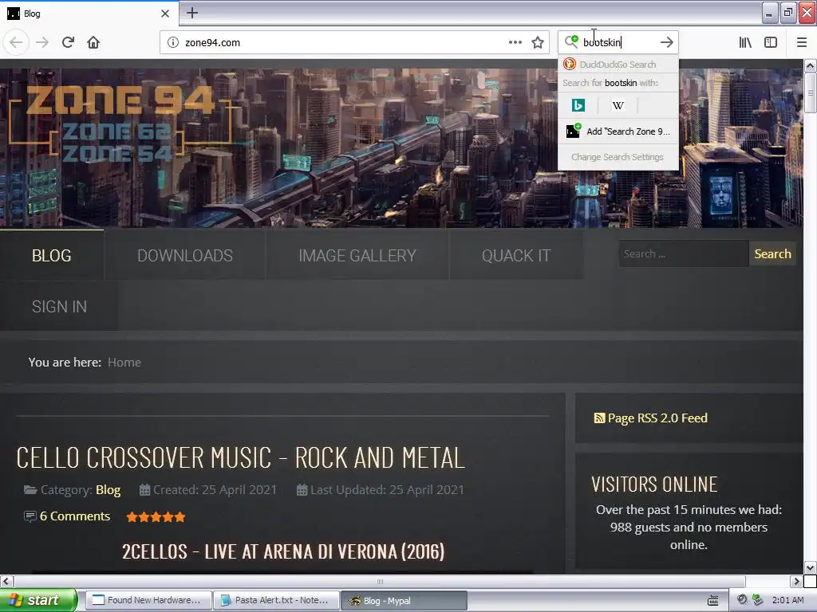Open the SIGN IN menu item
Image resolution: width=817 pixels, height=612 pixels.
(x=59, y=307)
